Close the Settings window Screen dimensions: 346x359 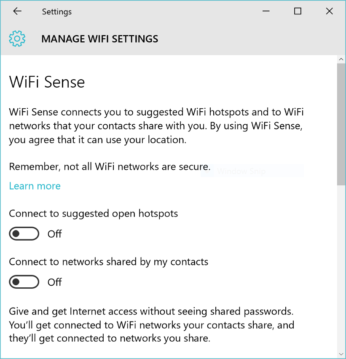tap(329, 11)
